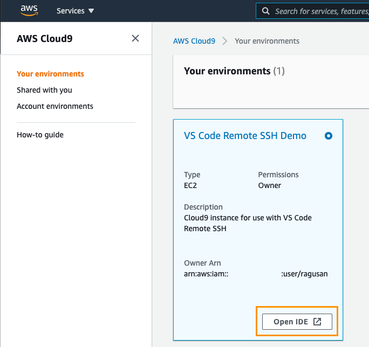Click Your environments breadcrumb item

tap(267, 41)
